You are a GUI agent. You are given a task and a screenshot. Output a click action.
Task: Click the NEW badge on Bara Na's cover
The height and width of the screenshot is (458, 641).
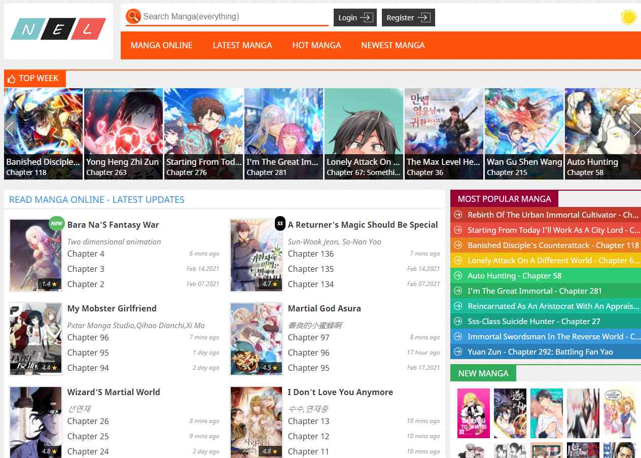click(x=57, y=223)
